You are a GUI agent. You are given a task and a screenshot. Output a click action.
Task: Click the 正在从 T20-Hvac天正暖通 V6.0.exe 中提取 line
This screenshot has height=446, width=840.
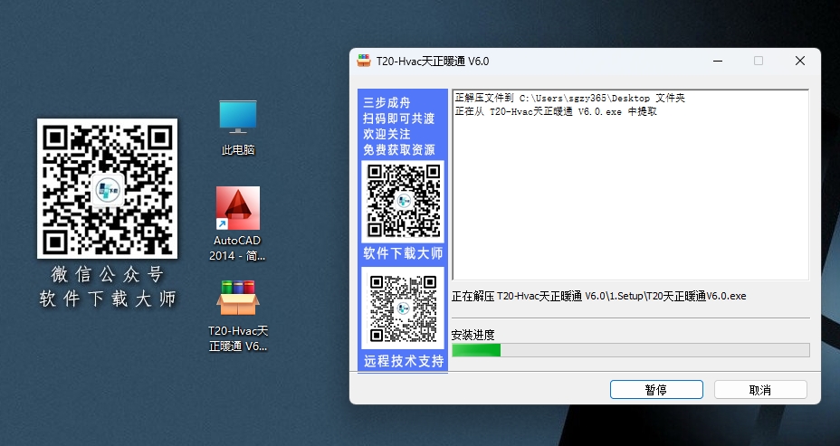tap(556, 111)
